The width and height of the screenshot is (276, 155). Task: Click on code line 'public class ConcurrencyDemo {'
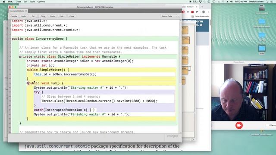click(x=40, y=39)
